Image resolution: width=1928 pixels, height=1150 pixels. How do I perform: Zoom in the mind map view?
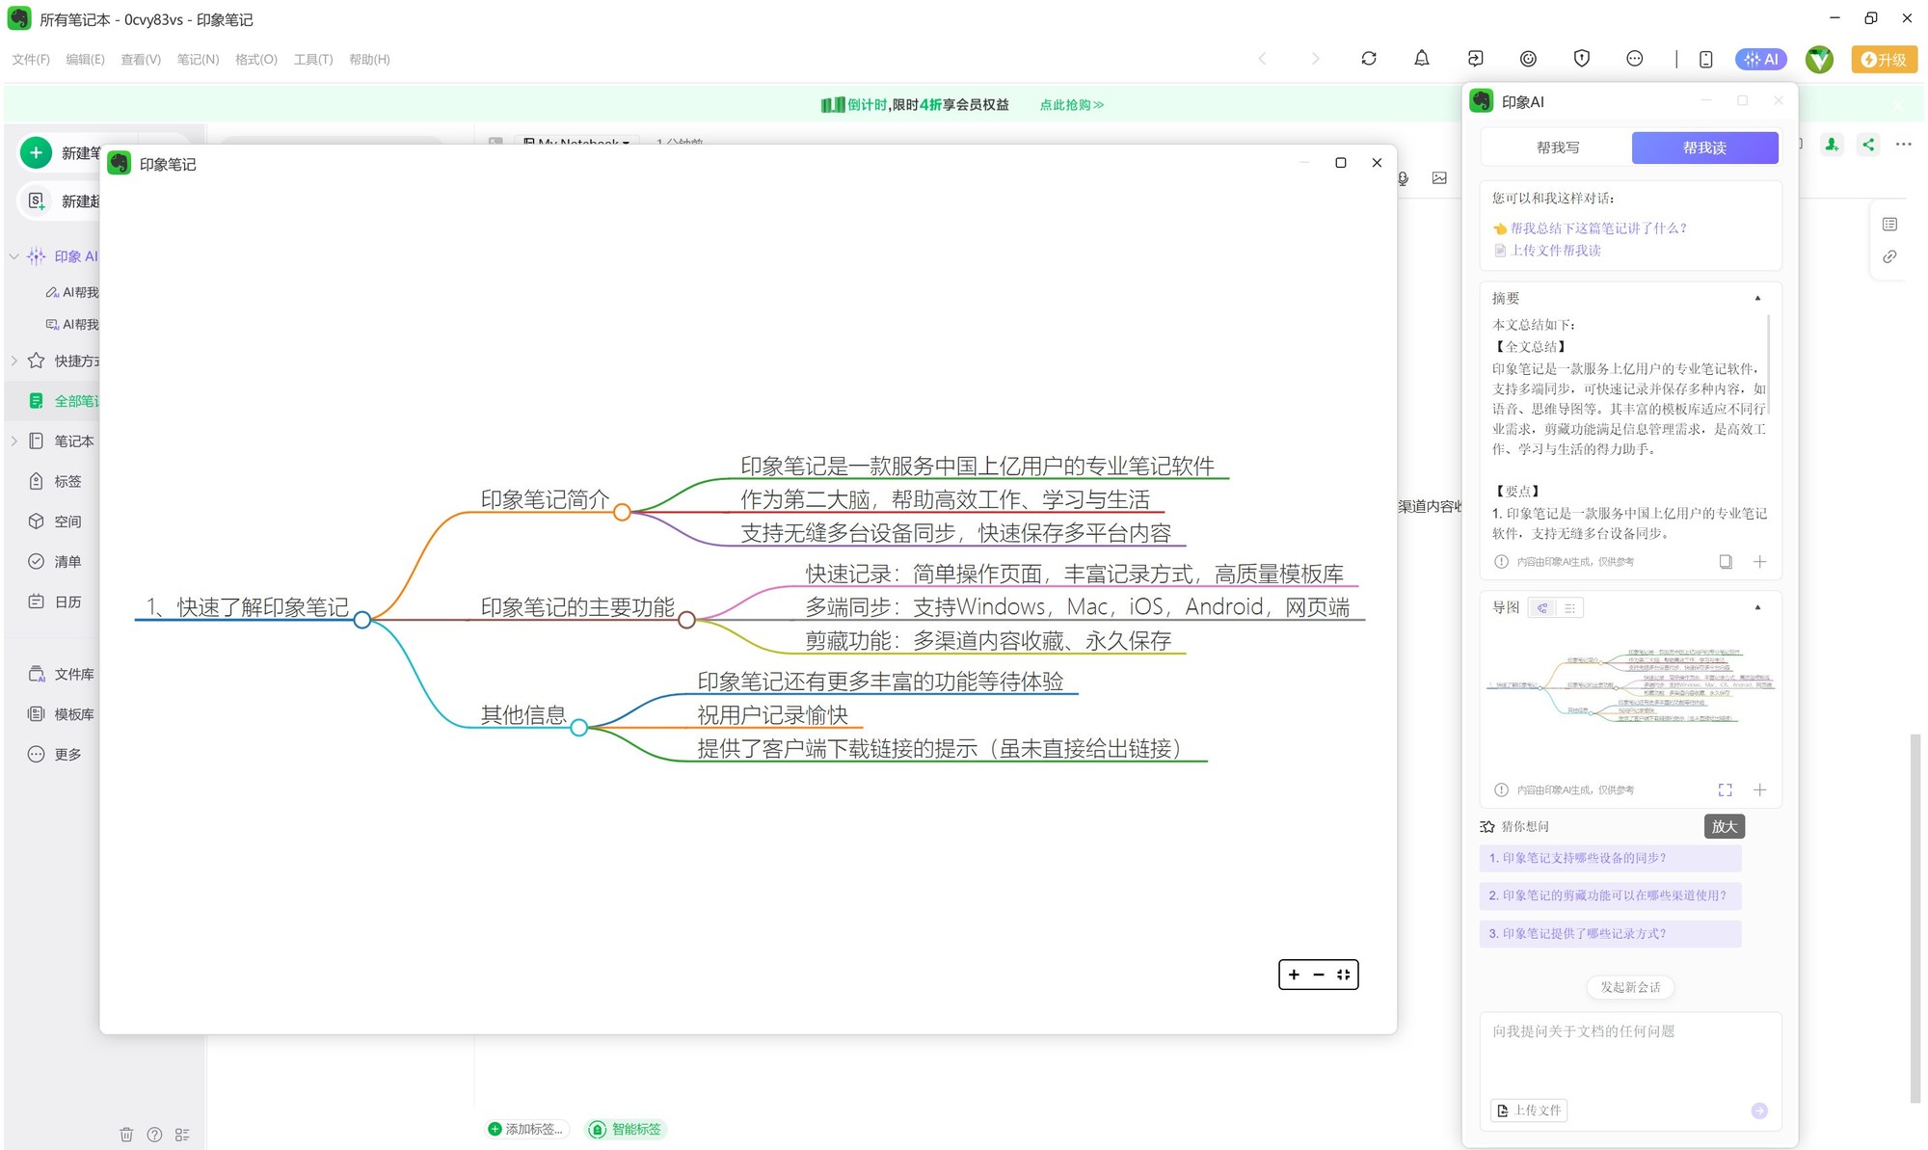[x=1294, y=975]
